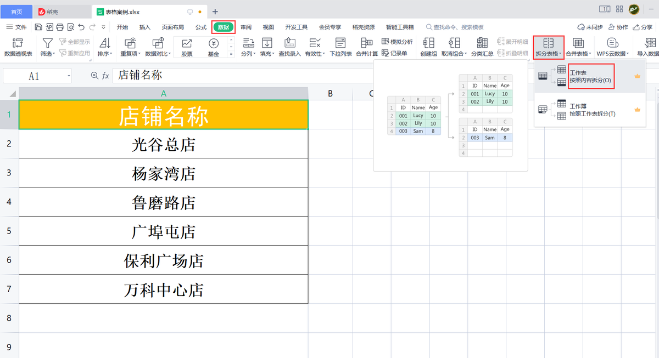This screenshot has width=659, height=358.
Task: Switch to the 首页 tab
Action: 16,12
